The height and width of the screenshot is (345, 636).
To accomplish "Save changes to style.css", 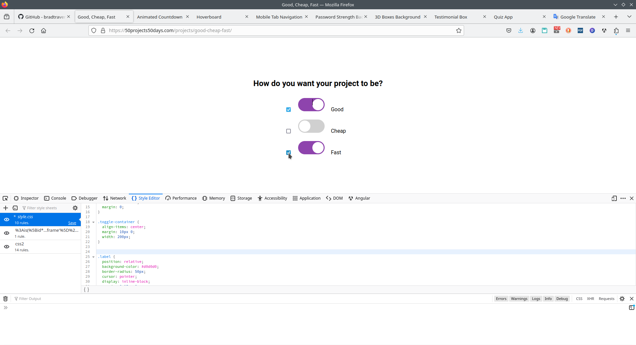I will pyautogui.click(x=72, y=223).
